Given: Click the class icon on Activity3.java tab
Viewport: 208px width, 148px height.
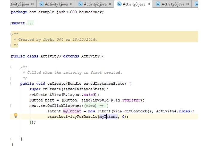Looking at the screenshot, I should (119, 4).
